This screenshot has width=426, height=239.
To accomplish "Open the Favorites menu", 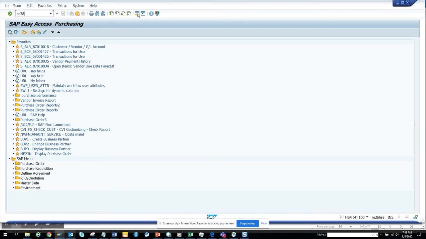I will (45, 6).
